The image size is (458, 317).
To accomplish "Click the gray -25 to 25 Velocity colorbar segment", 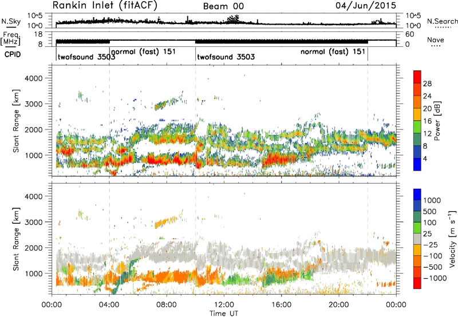I will click(417, 239).
